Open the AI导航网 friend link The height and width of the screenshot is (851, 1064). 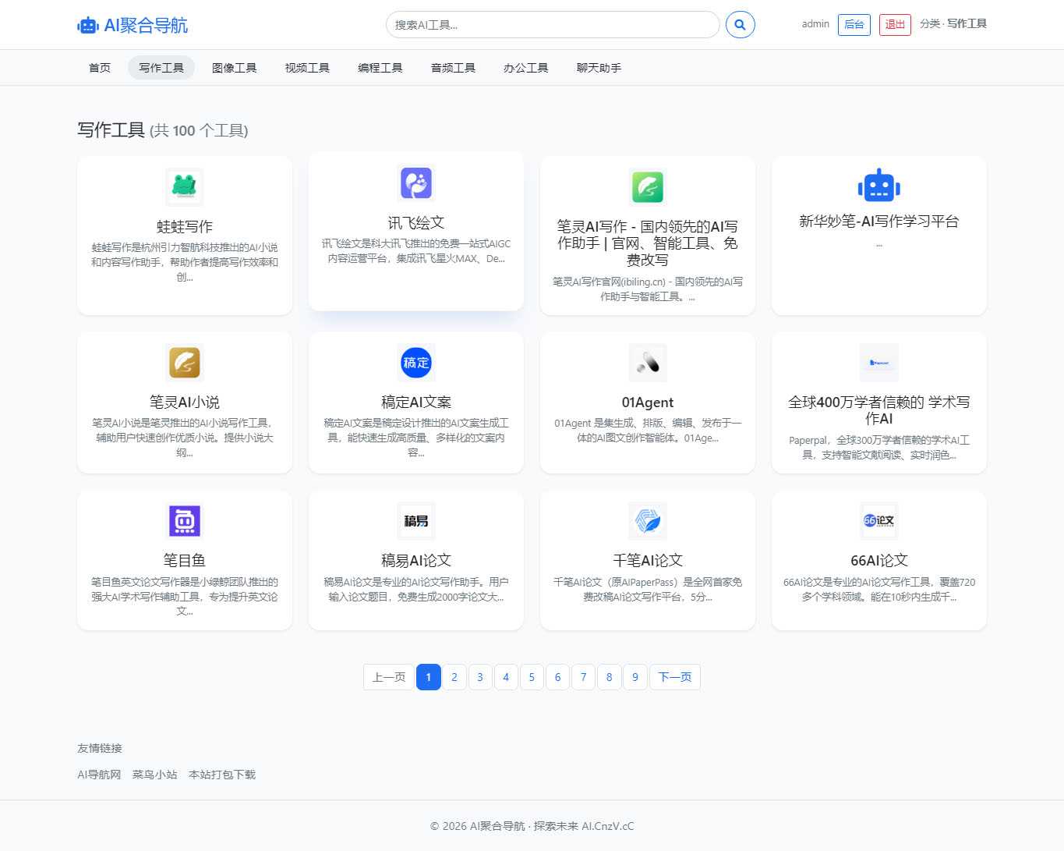(99, 775)
